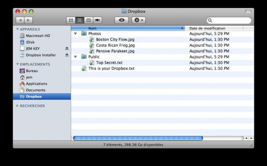The image size is (267, 166).
Task: Select the Photos folder row
Action: 163,34
